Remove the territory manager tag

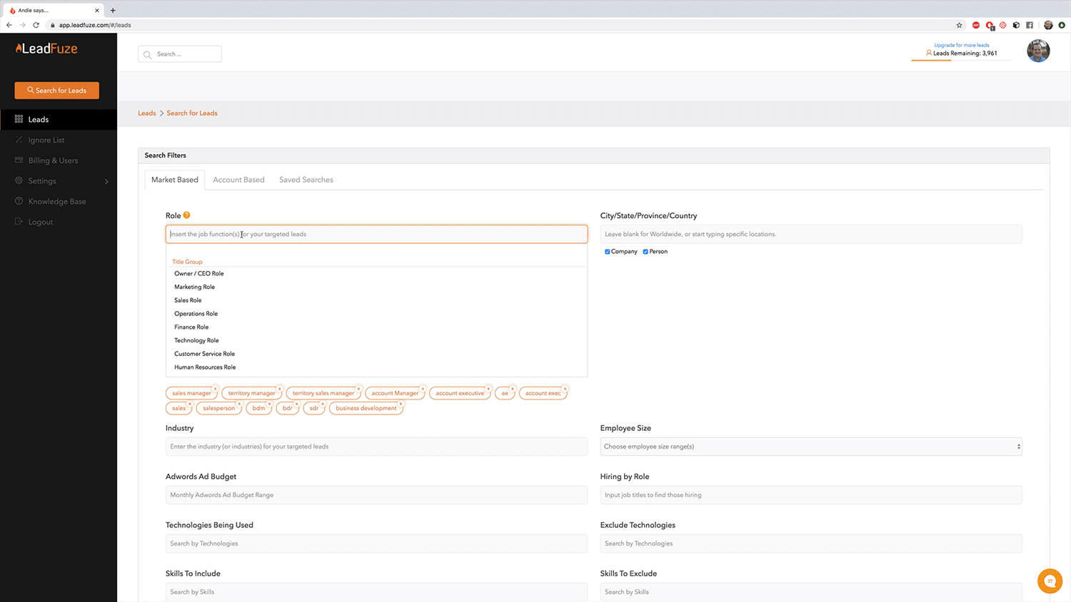click(280, 389)
